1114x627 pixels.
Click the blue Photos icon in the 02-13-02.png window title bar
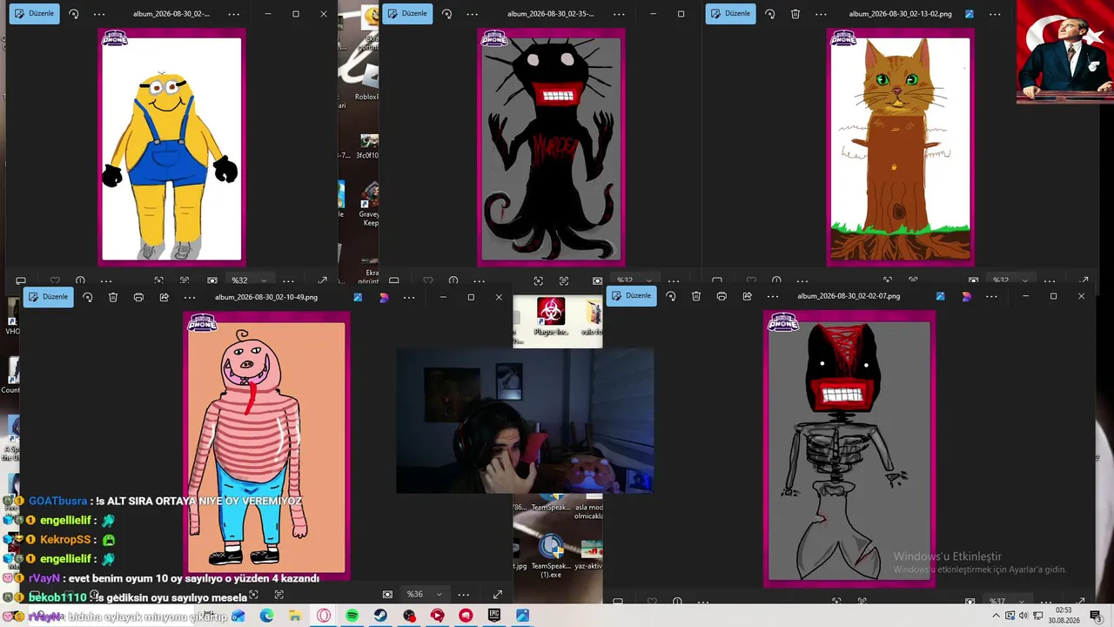(970, 14)
